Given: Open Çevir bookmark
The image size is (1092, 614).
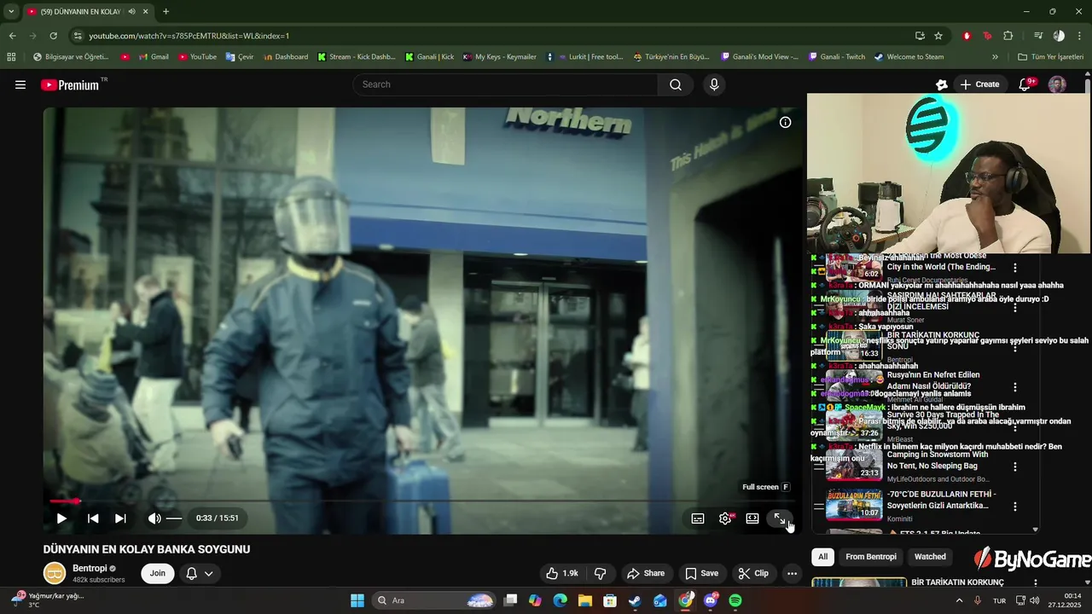Looking at the screenshot, I should (x=240, y=57).
